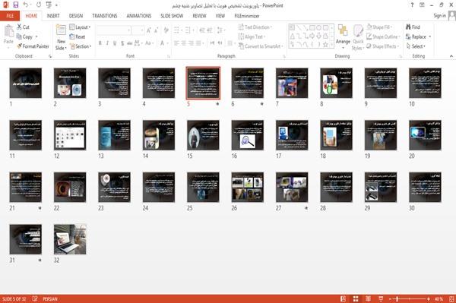The image size is (456, 303).
Task: Insert a New Slide
Action: (x=61, y=37)
